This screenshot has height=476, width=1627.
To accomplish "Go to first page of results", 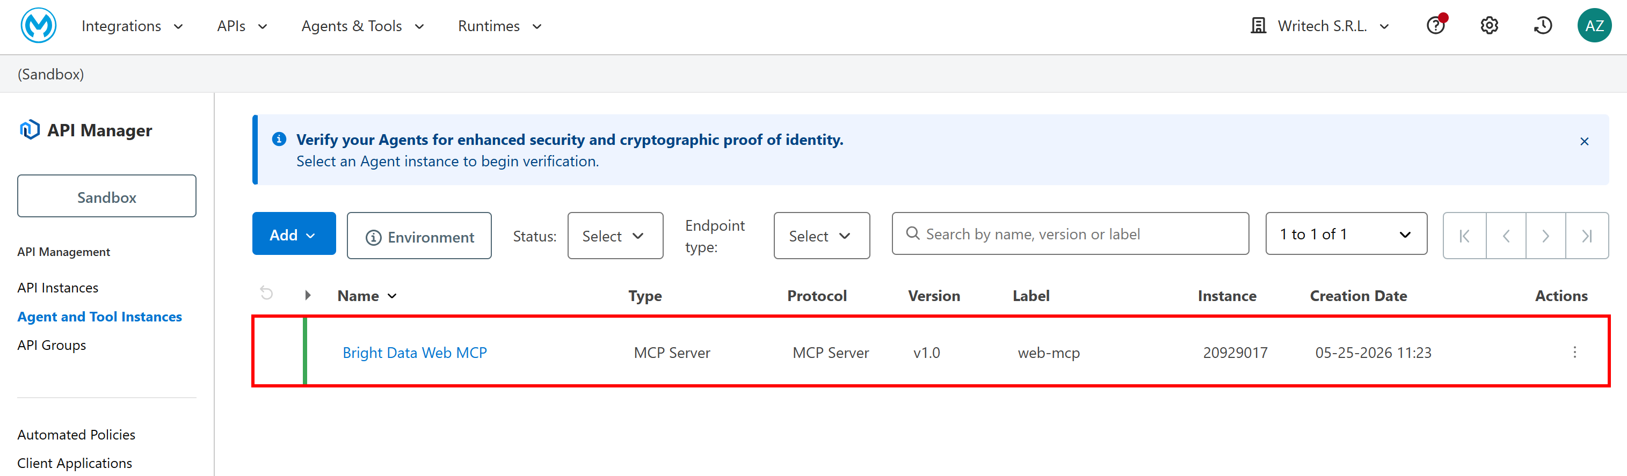I will (1465, 236).
